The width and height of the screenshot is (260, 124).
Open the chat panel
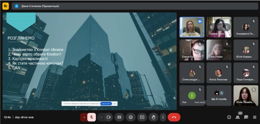click(x=246, y=117)
